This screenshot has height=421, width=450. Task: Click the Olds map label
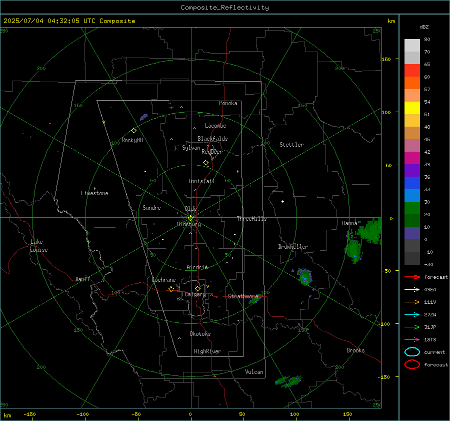tap(190, 209)
